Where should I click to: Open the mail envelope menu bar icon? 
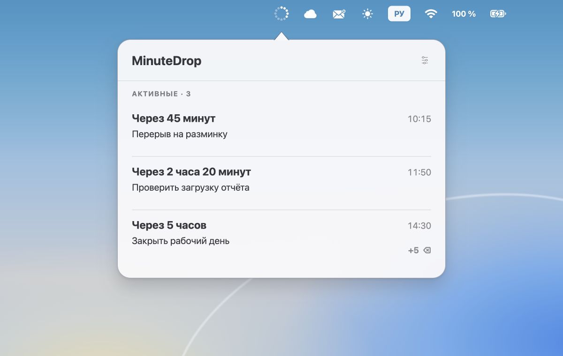coord(339,14)
